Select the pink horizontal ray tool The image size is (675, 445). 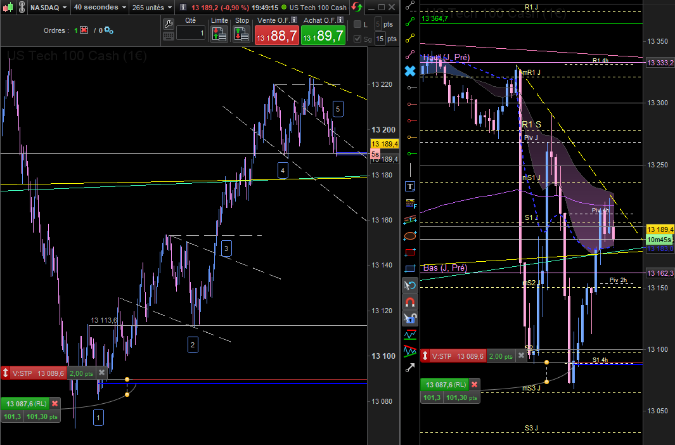click(411, 104)
